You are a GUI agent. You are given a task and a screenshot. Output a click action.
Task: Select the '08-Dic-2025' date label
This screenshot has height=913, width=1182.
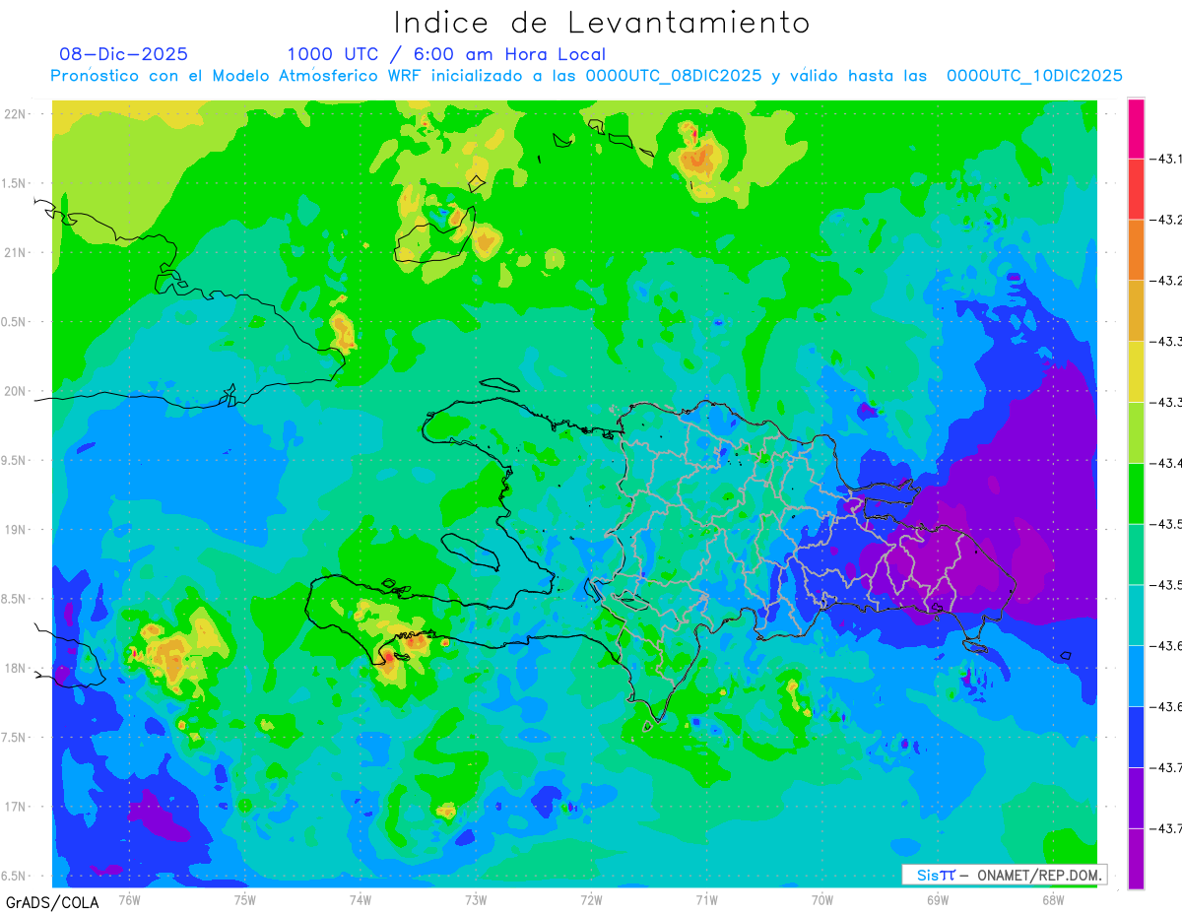(x=123, y=54)
